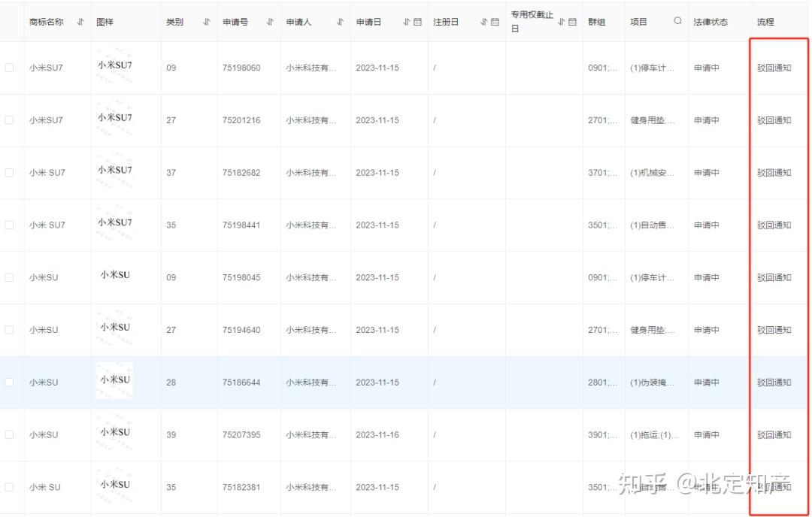The height and width of the screenshot is (517, 812).
Task: Open the 专用权截止日 calendar filter icon
Action: point(572,22)
